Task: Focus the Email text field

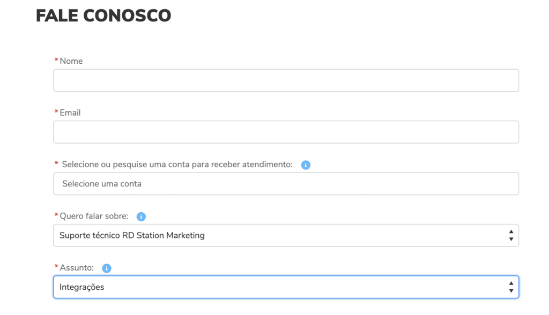Action: pos(286,132)
